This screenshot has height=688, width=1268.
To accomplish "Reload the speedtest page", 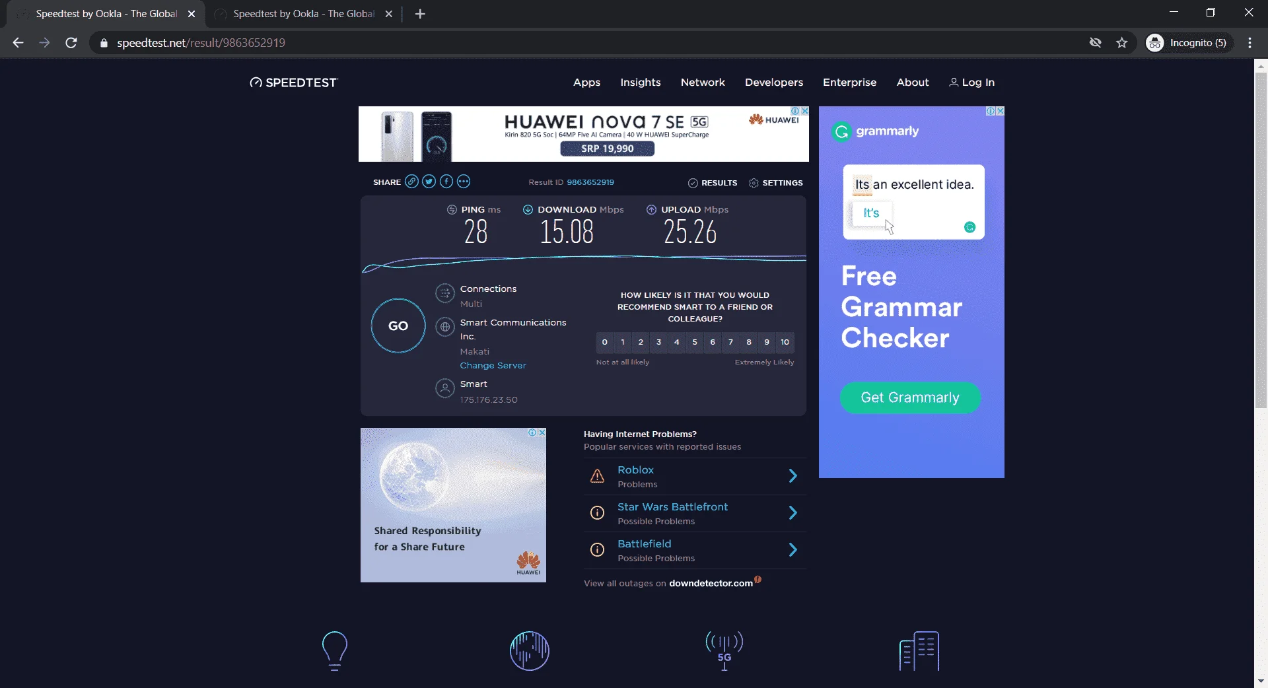I will [x=71, y=43].
